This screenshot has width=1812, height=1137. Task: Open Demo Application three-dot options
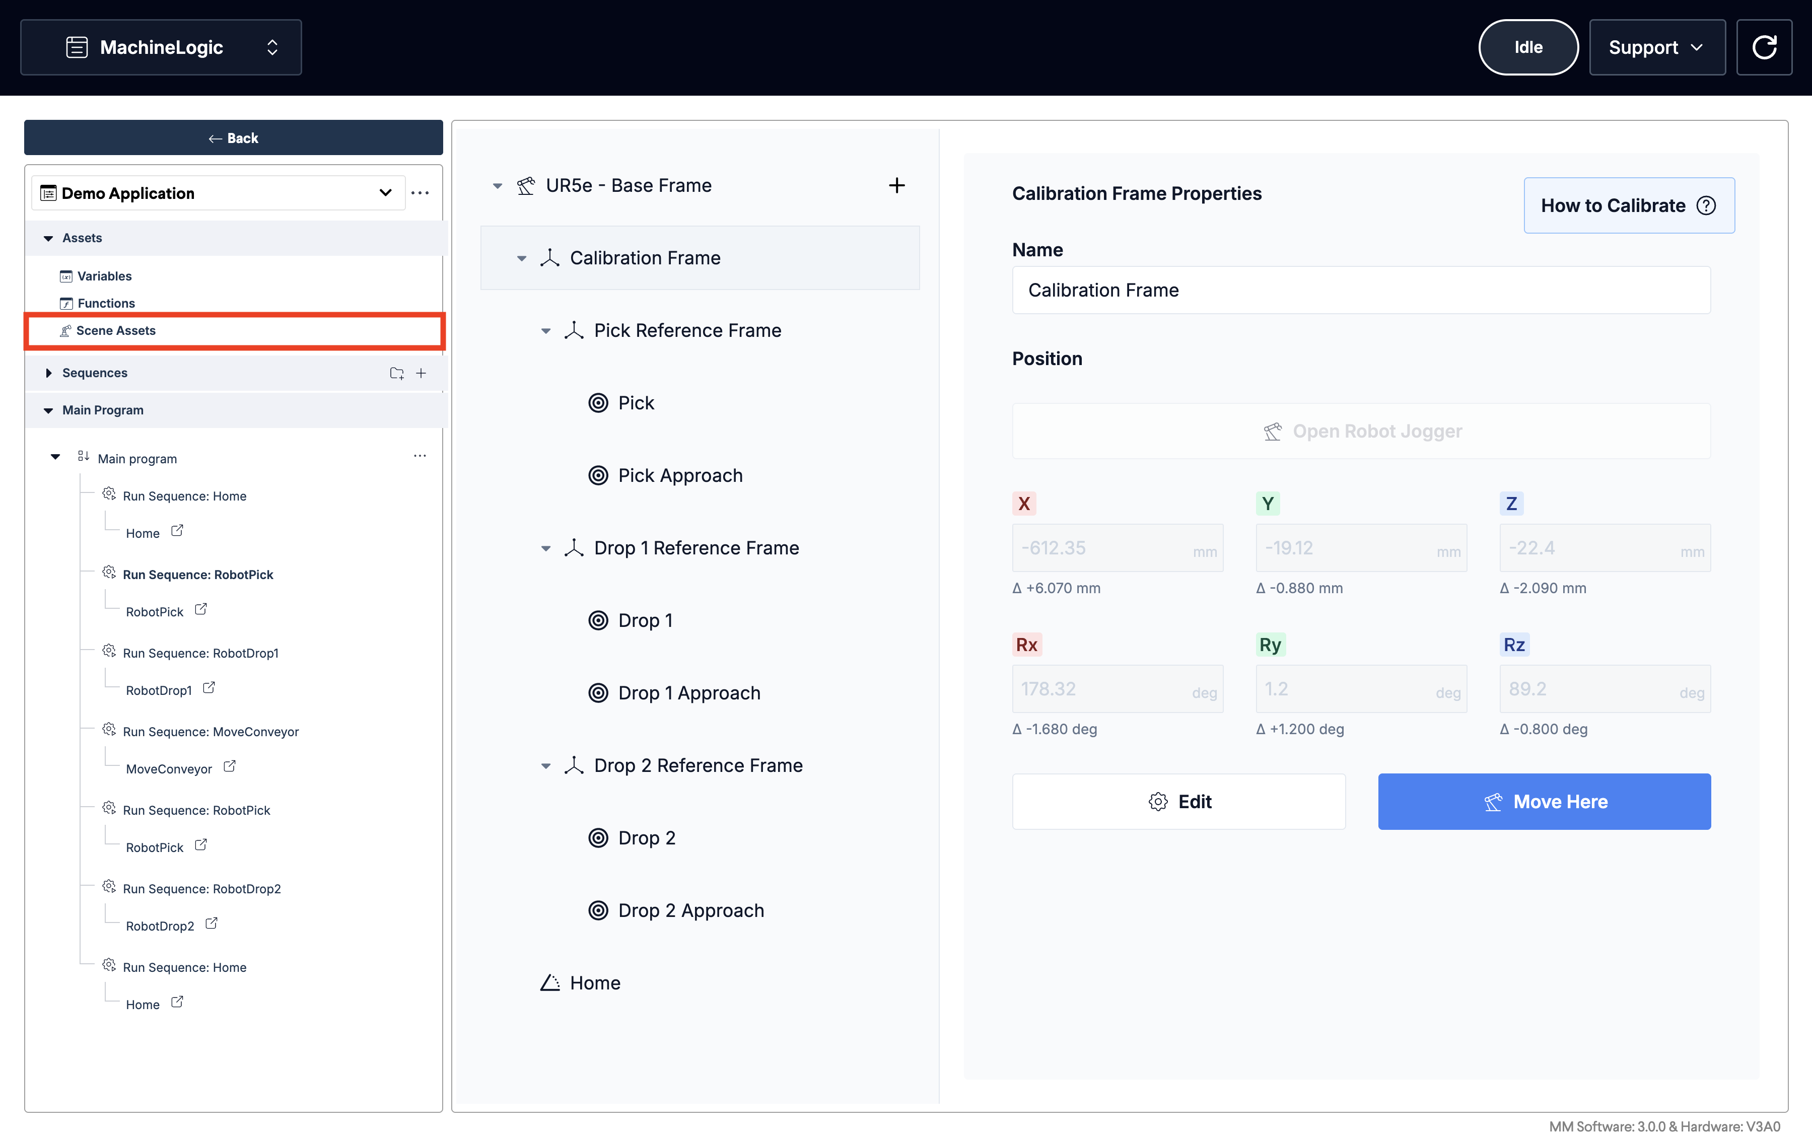[x=421, y=193]
